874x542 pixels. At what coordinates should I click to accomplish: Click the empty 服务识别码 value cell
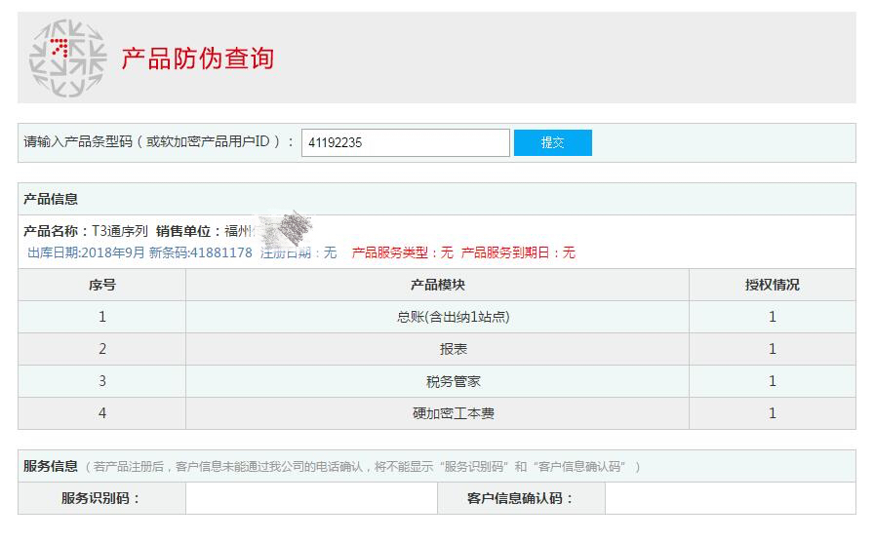coord(311,498)
